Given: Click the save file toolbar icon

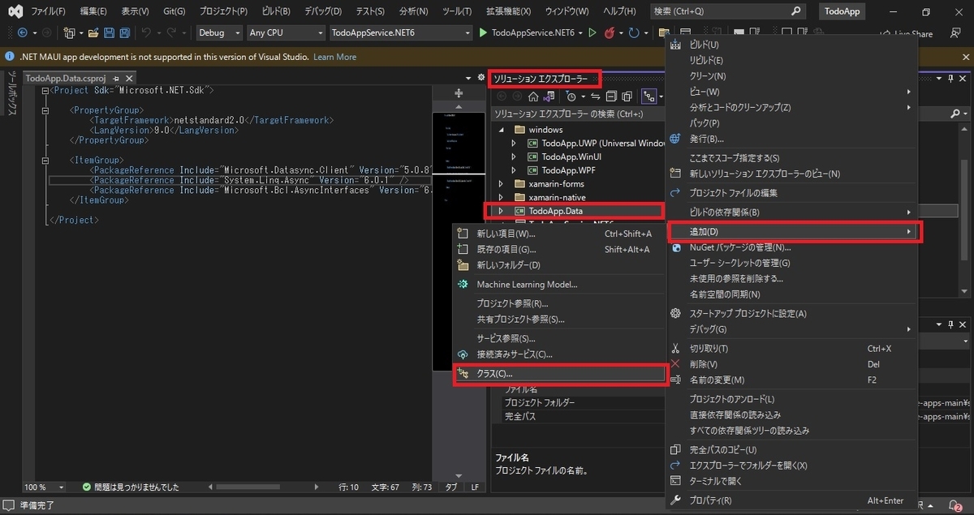Looking at the screenshot, I should [110, 33].
